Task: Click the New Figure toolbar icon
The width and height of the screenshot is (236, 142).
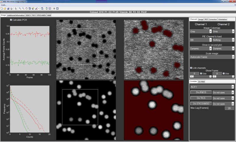Action: [2, 9]
